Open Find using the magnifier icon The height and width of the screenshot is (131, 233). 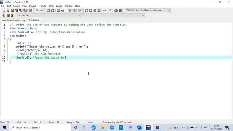48,10
